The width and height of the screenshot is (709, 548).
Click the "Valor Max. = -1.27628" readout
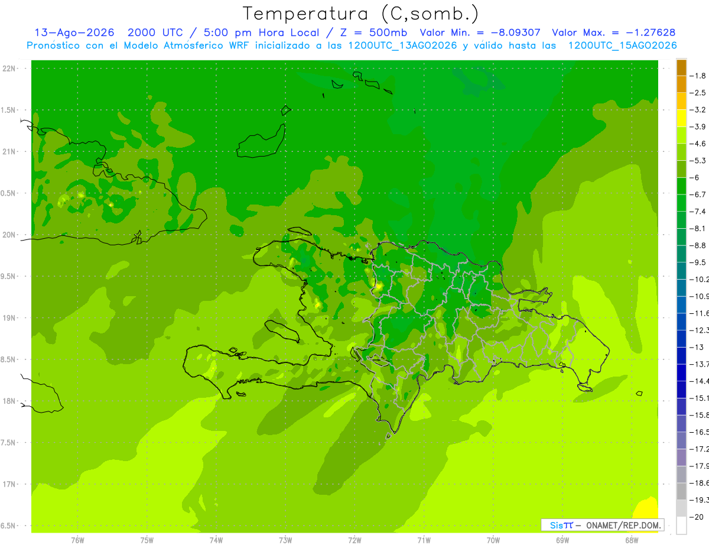coord(613,33)
